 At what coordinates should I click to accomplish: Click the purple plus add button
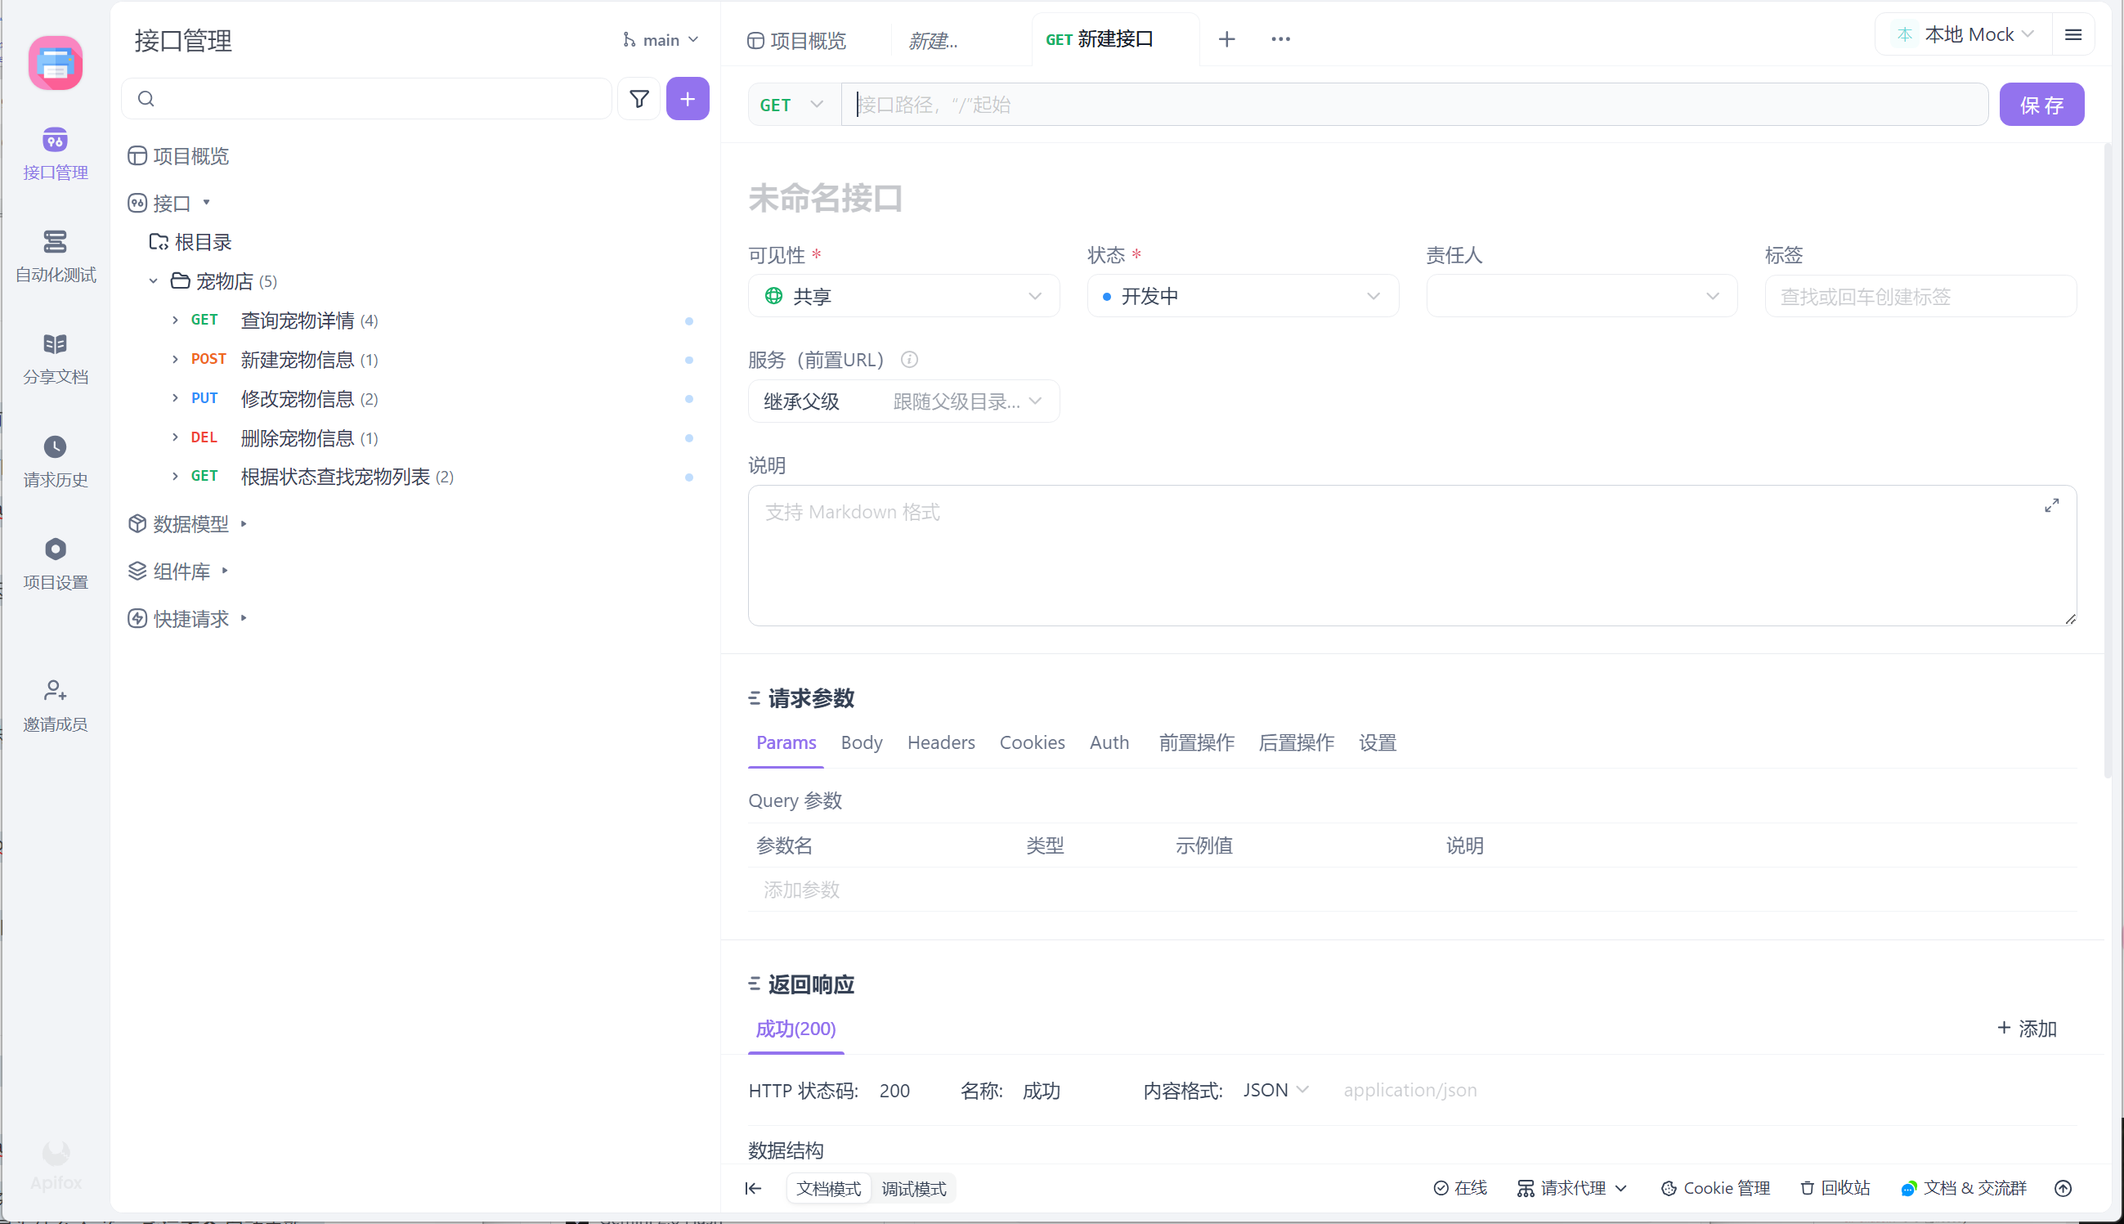click(x=687, y=99)
